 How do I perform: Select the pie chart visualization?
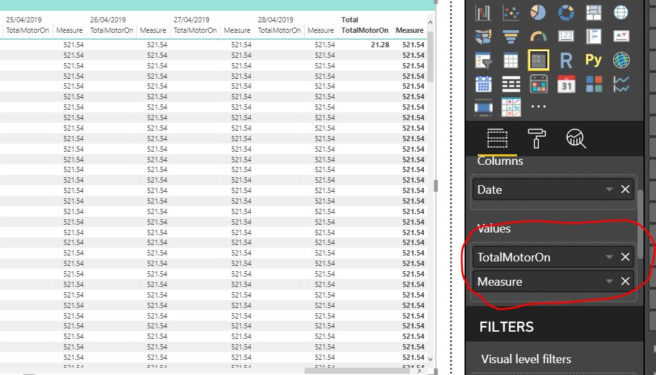pyautogui.click(x=538, y=12)
